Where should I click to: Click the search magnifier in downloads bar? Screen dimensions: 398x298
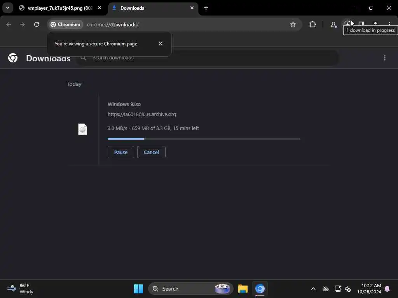[x=83, y=58]
